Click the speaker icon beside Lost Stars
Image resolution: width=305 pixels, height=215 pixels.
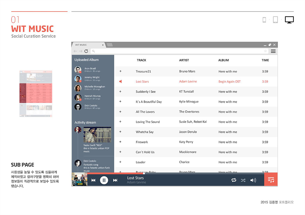click(x=120, y=82)
